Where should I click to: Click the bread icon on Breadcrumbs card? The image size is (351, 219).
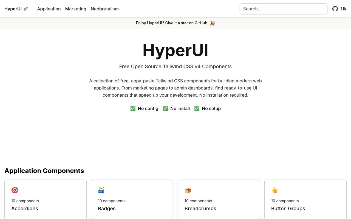(x=188, y=190)
